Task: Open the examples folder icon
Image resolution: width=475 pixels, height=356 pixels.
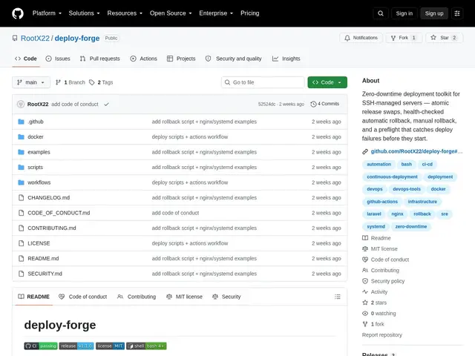Action: coord(21,152)
